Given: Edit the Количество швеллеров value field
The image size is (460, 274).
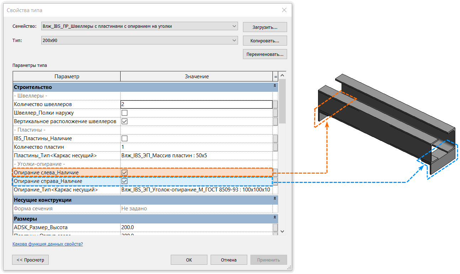Looking at the screenshot, I should [x=197, y=104].
